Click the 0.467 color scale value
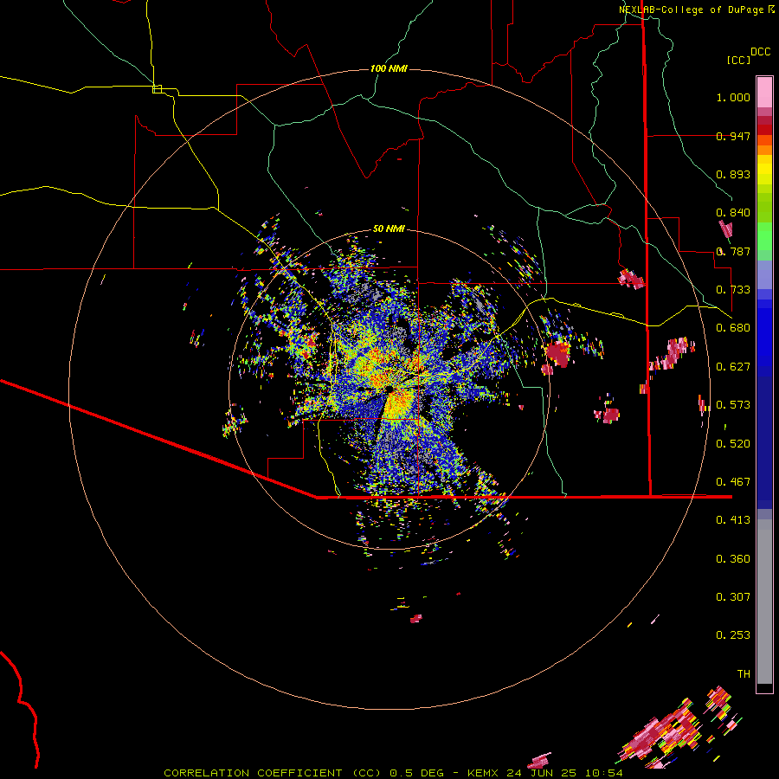Viewport: 779px width, 779px height. pos(733,482)
